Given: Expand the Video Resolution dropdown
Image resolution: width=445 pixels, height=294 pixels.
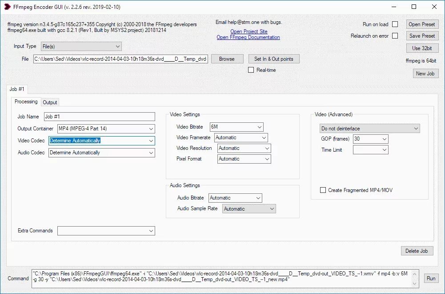Looking at the screenshot, I should pyautogui.click(x=245, y=148).
